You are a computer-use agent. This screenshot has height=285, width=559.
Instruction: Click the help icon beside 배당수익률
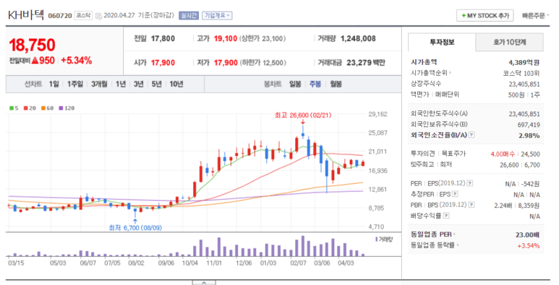click(446, 215)
